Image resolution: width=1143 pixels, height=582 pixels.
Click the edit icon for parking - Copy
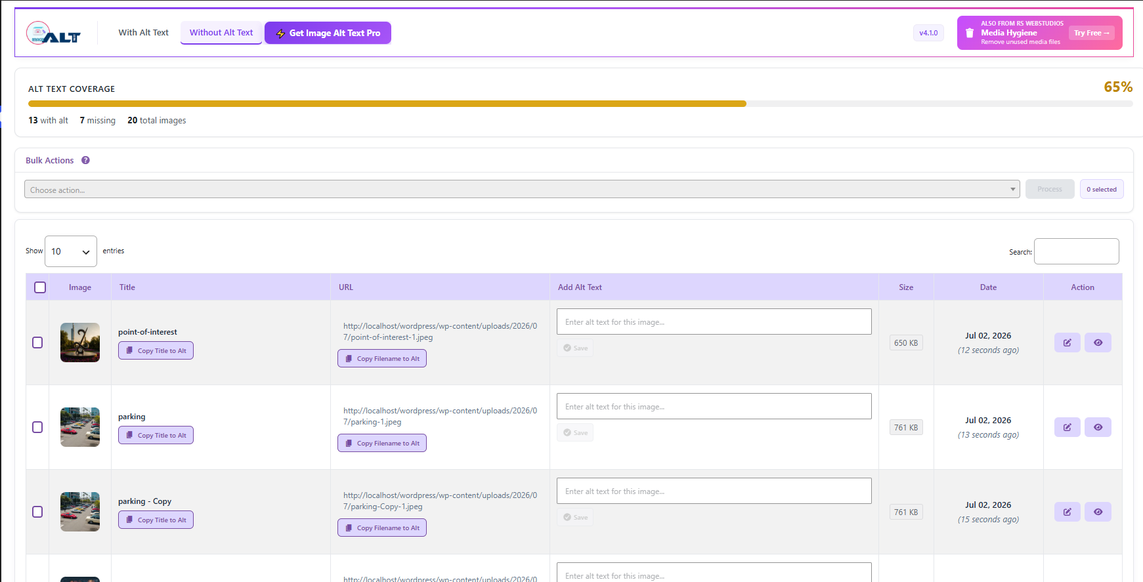tap(1068, 512)
